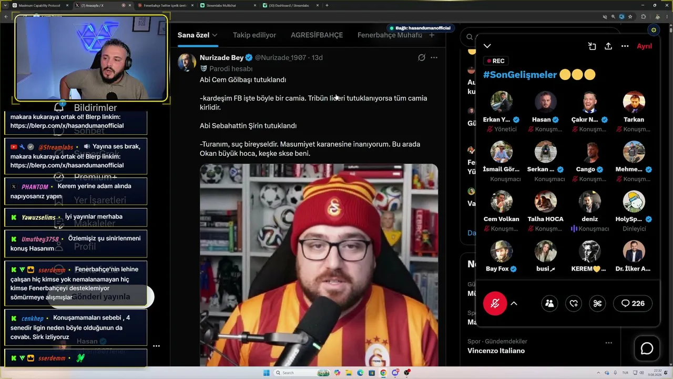Viewport: 673px width, 379px height.
Task: Open Yer İşaretleri bookmarks in sidebar
Action: point(90,200)
